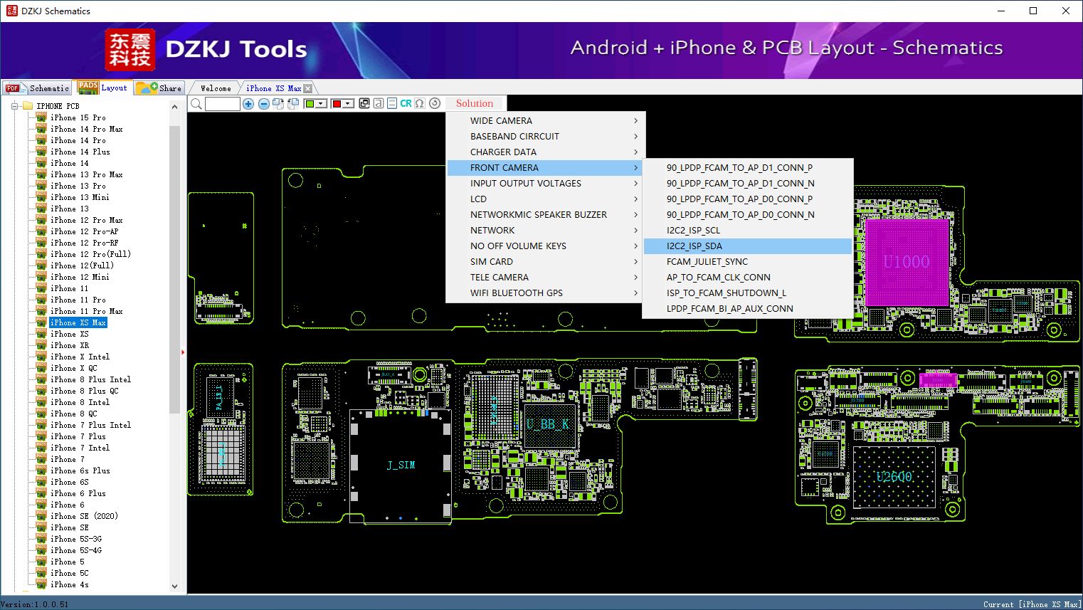Open the SIM CARD submenu

pos(546,262)
